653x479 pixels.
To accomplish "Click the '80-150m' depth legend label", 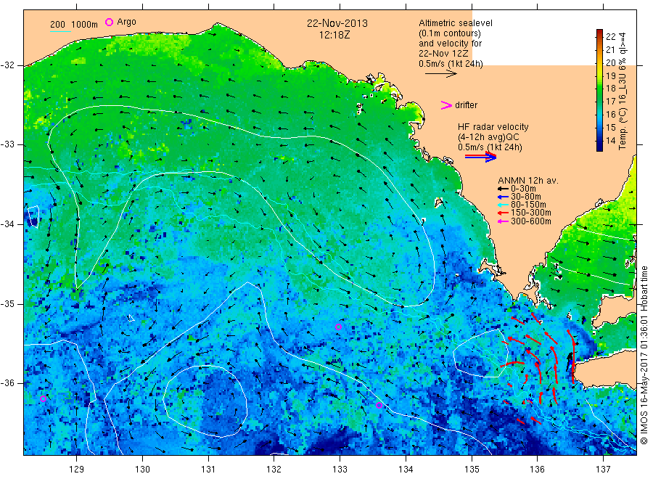I will click(528, 205).
